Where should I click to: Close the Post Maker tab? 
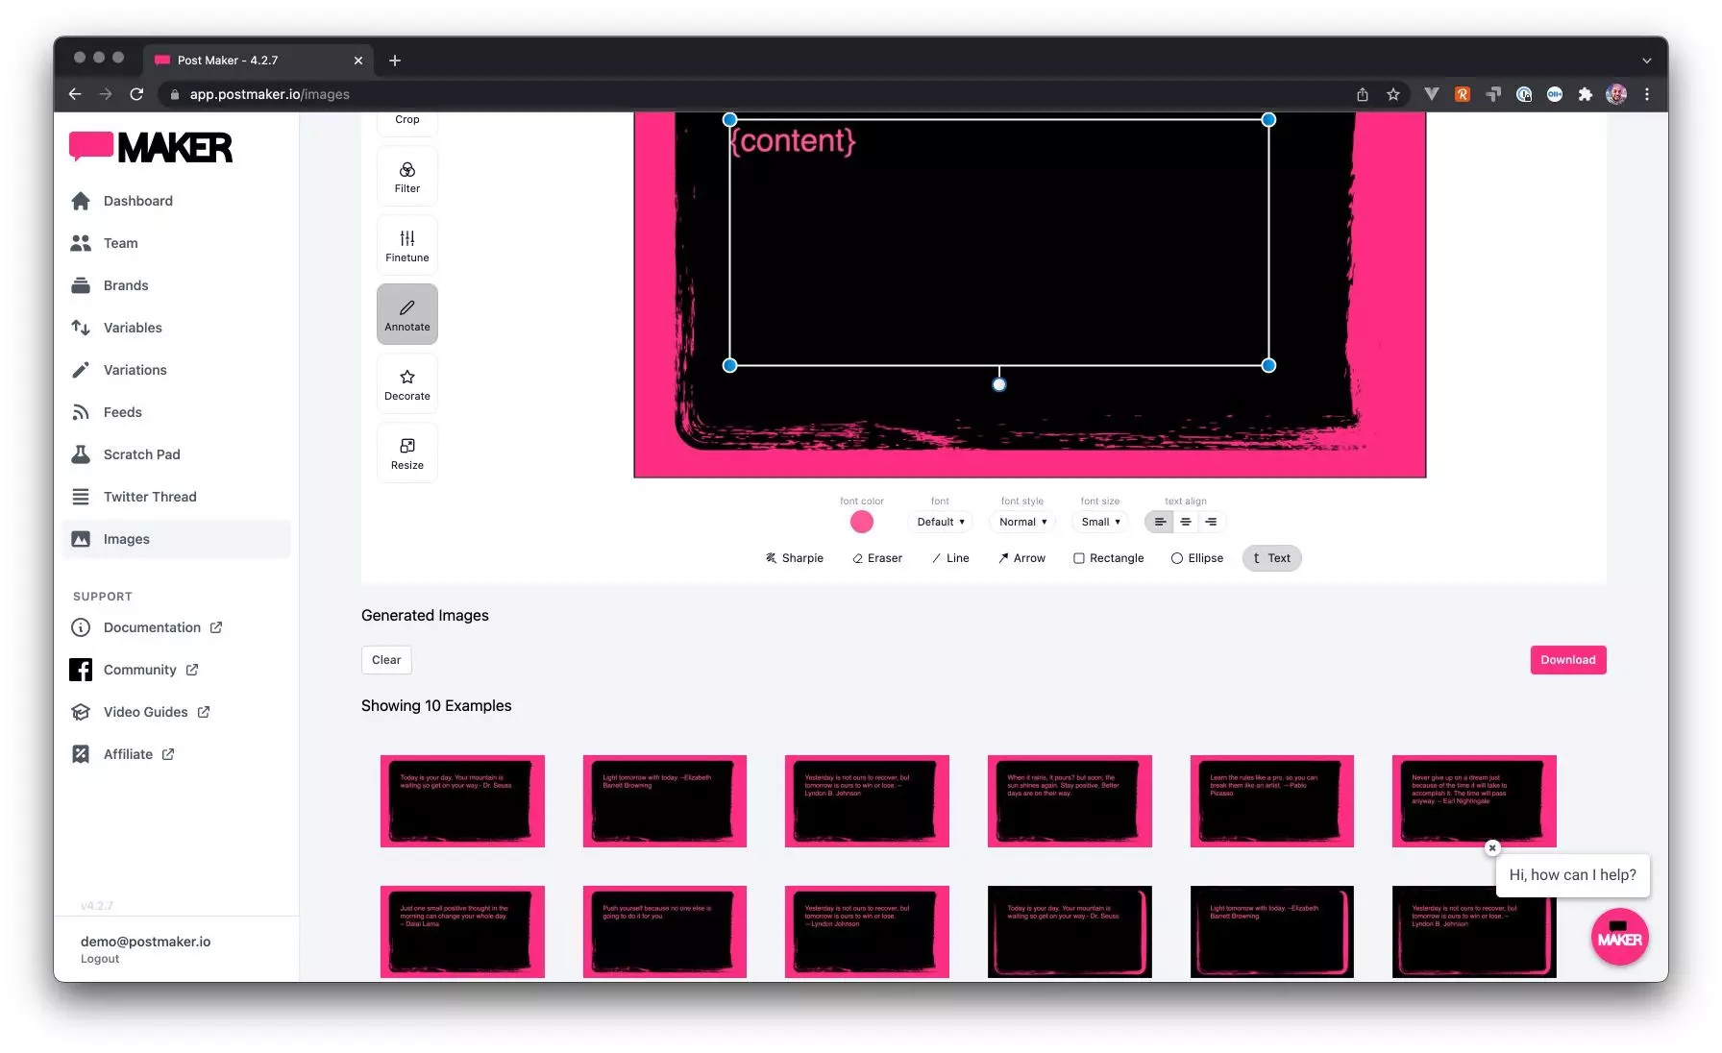358,61
